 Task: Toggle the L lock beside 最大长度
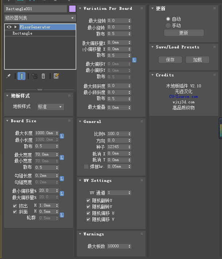coord(62,136)
